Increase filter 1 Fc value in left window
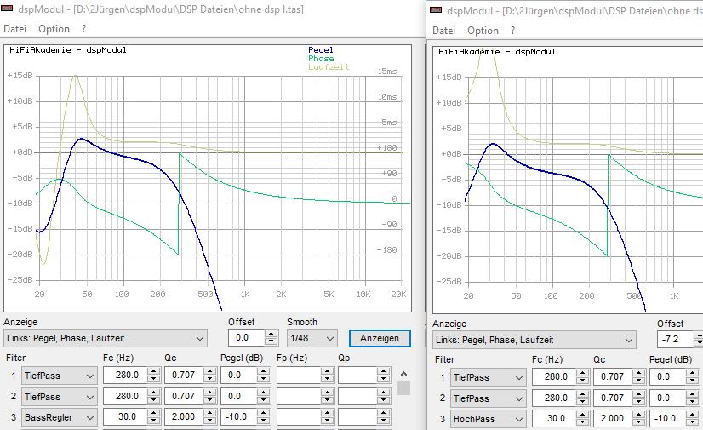The image size is (703, 430). [153, 372]
